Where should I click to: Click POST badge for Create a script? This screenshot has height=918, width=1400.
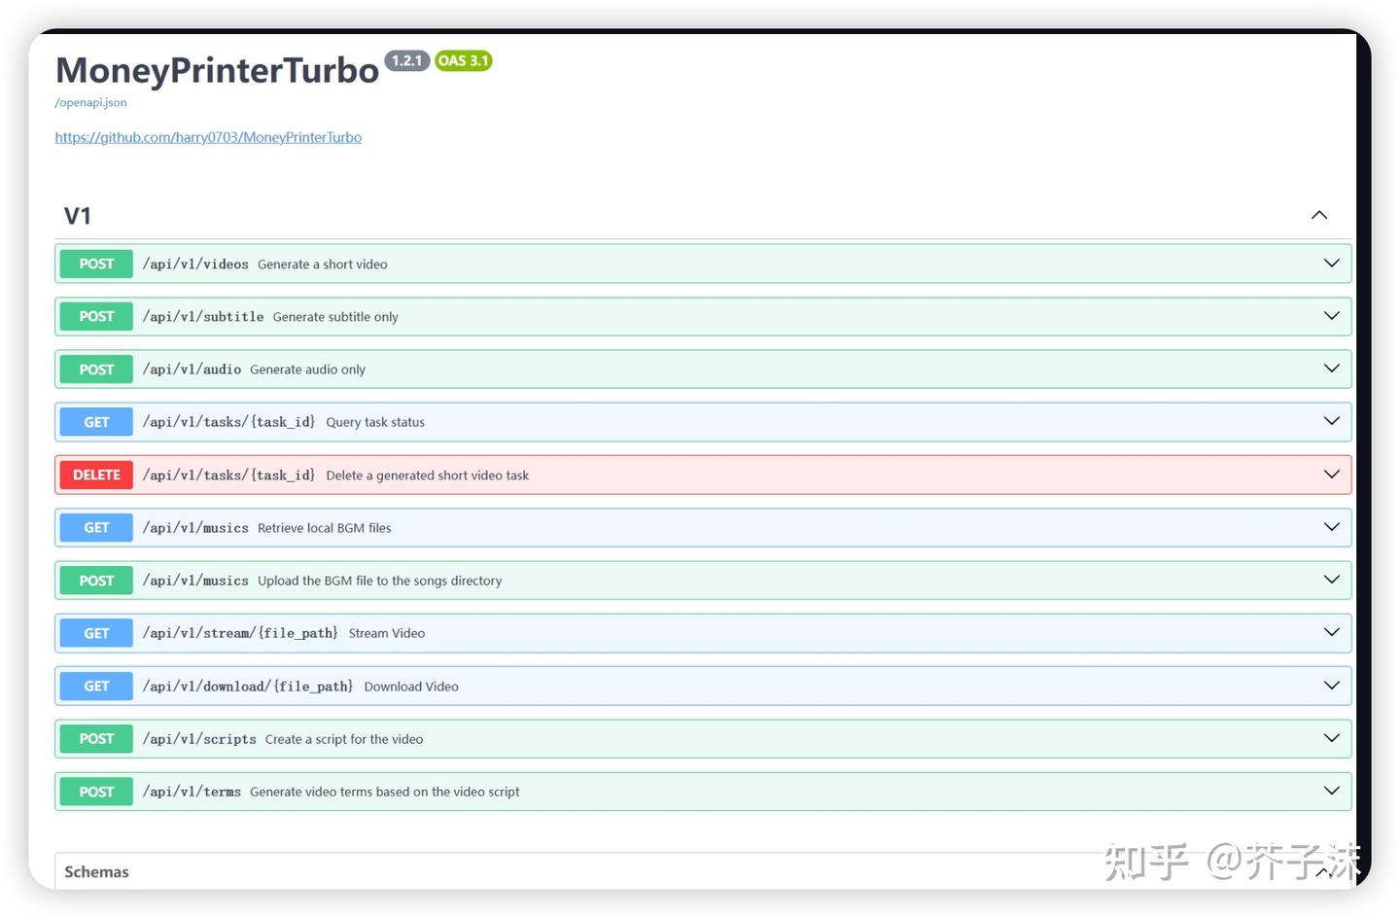pos(96,738)
